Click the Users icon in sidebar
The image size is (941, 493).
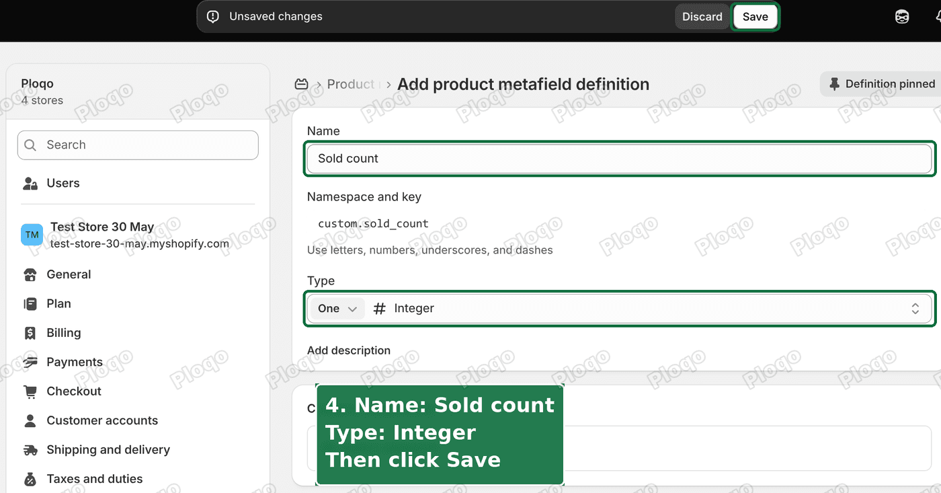tap(30, 183)
